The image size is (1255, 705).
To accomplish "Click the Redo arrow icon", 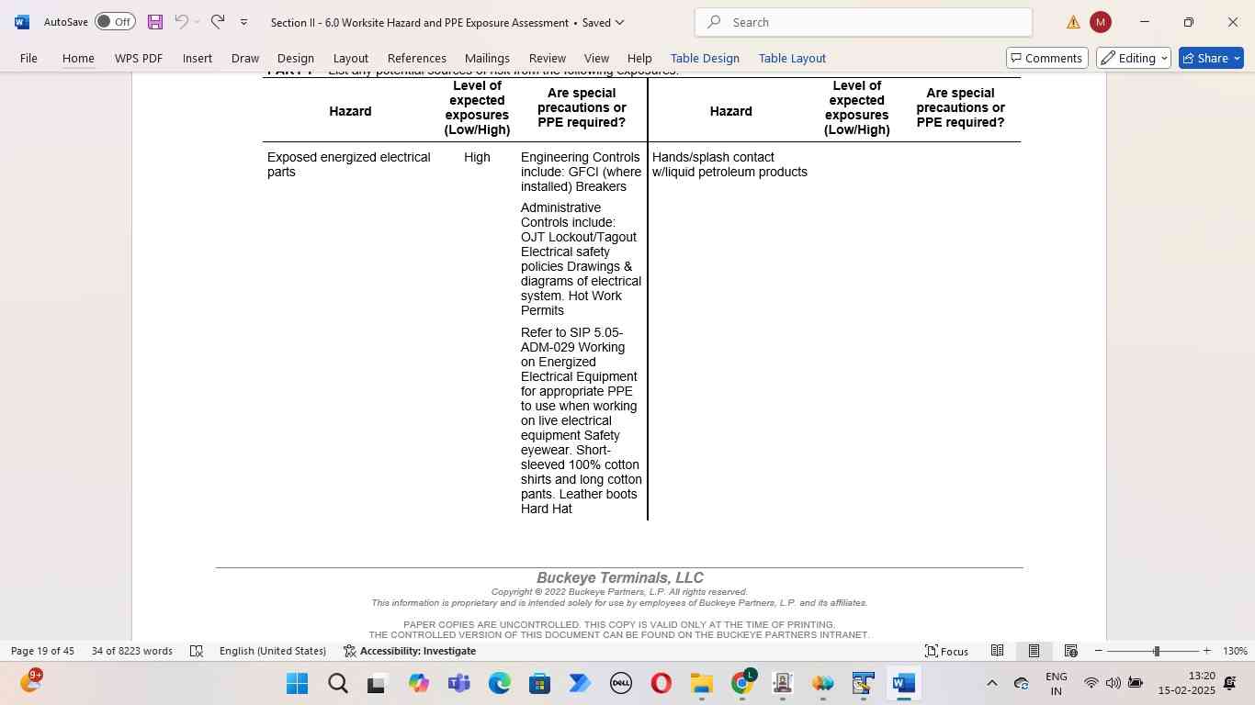I will pos(218,21).
